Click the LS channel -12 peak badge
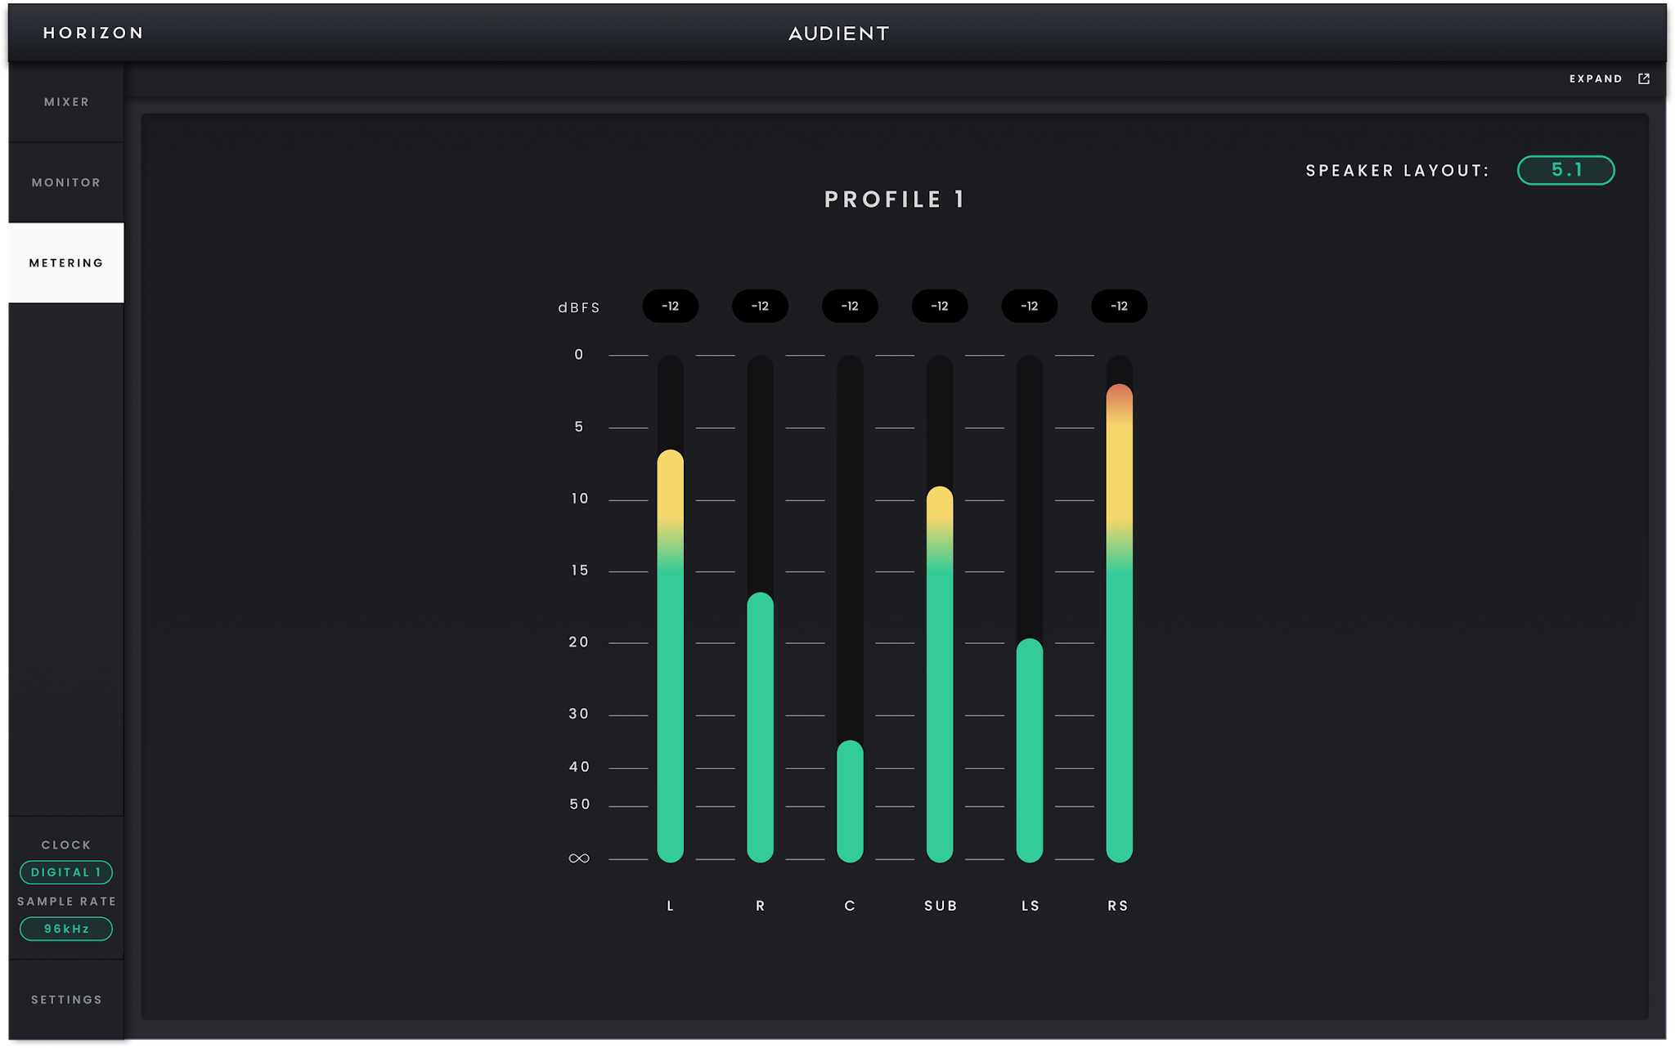Viewport: 1675px width, 1048px height. [1030, 306]
